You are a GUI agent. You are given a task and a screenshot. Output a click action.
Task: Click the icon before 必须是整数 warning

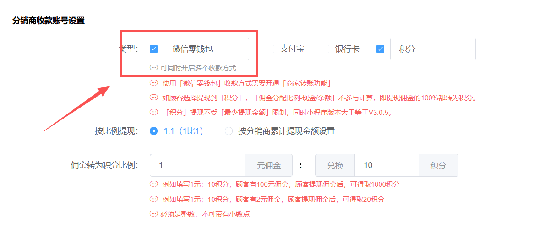[x=154, y=214]
